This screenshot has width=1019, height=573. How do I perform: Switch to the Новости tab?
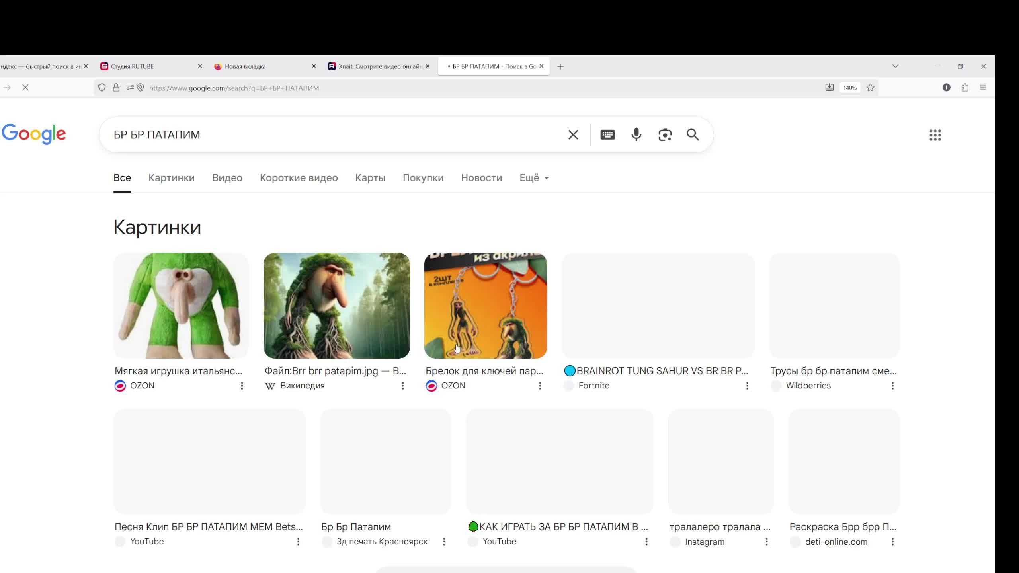point(481,178)
